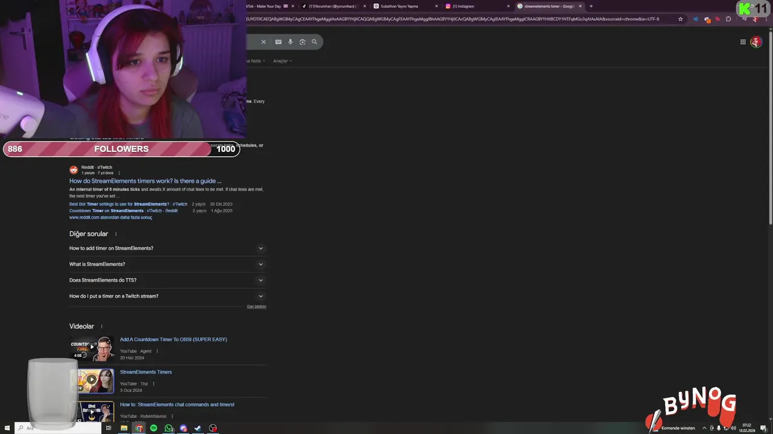Bookmark this page with star icon

[681, 19]
